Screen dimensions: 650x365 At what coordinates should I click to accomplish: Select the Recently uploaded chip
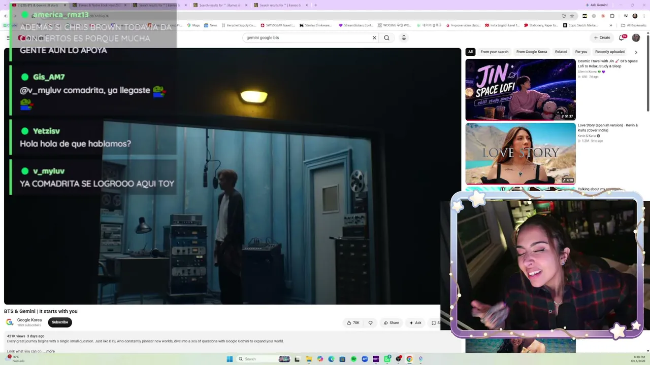pyautogui.click(x=609, y=52)
